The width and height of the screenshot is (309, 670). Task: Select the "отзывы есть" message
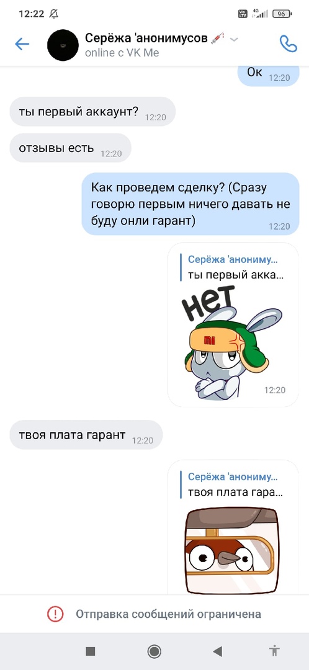point(70,148)
